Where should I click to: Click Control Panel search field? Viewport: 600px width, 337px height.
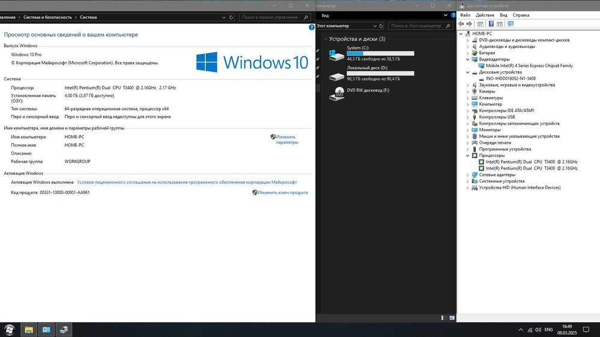click(x=274, y=17)
